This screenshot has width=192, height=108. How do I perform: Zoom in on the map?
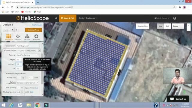[189, 25]
